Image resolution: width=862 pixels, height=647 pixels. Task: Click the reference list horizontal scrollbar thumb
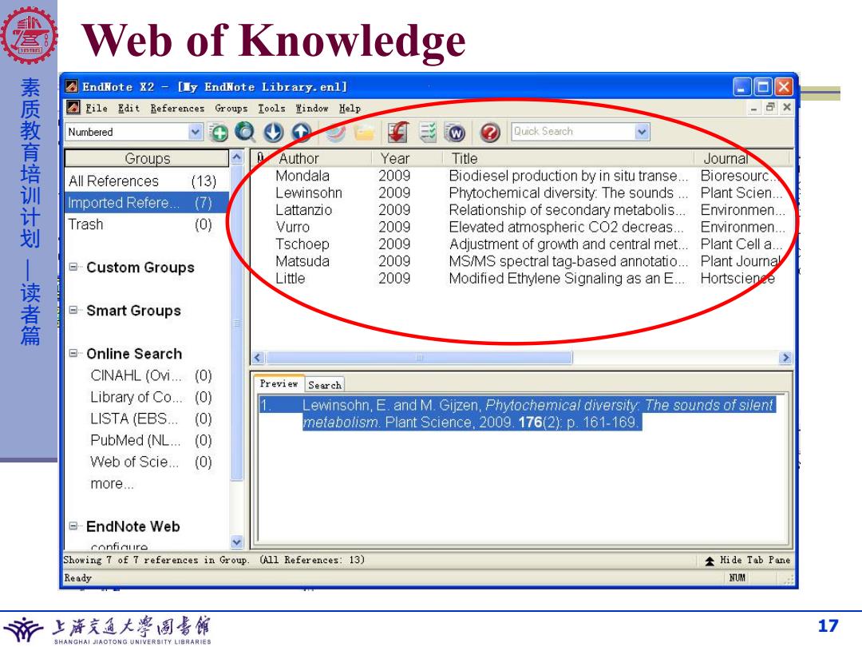(x=419, y=358)
